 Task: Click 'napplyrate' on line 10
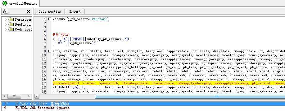point(80,55)
